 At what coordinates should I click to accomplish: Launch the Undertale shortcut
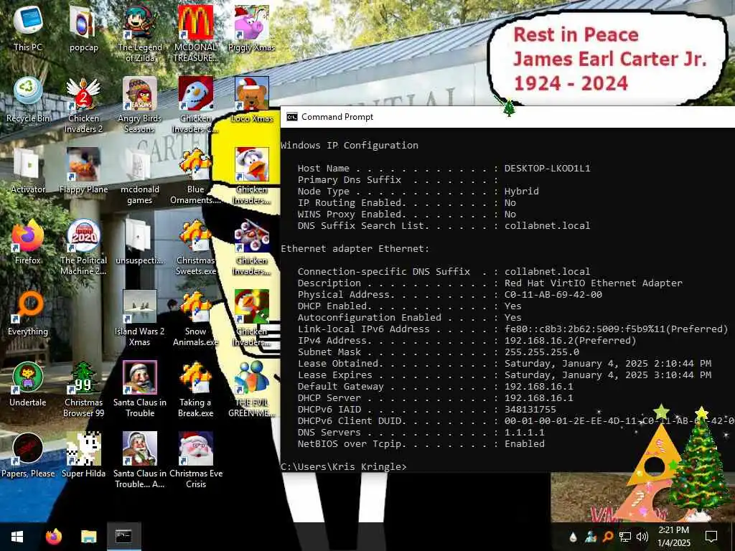[28, 385]
